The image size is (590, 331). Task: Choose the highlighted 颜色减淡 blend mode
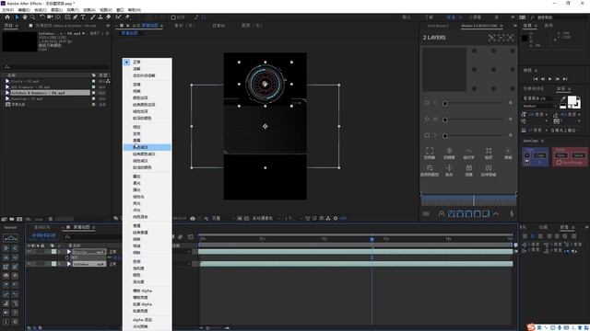(147, 147)
